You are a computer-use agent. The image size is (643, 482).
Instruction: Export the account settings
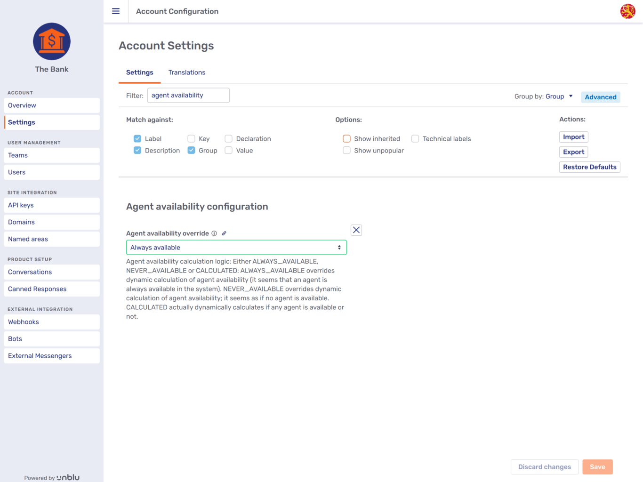[x=573, y=152]
